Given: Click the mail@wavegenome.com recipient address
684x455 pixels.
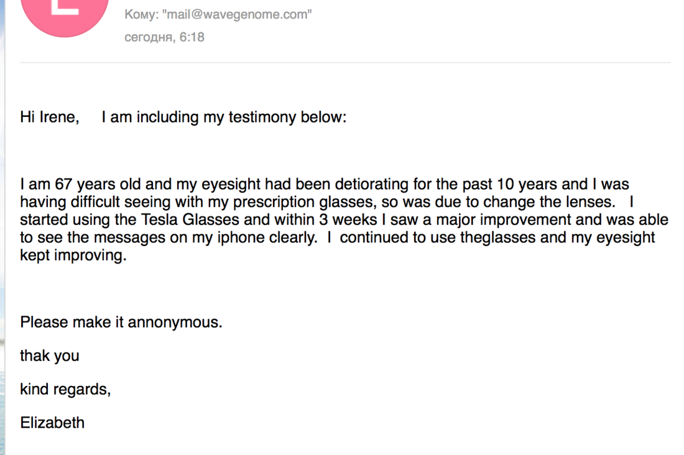Looking at the screenshot, I should (237, 14).
